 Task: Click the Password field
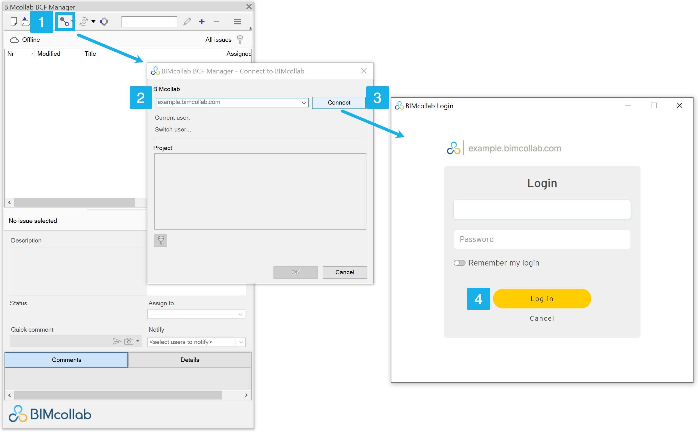[542, 239]
